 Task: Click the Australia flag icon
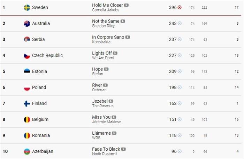[x=27, y=24]
